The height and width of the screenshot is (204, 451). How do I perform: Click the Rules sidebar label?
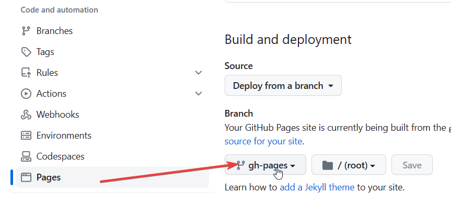tap(47, 73)
